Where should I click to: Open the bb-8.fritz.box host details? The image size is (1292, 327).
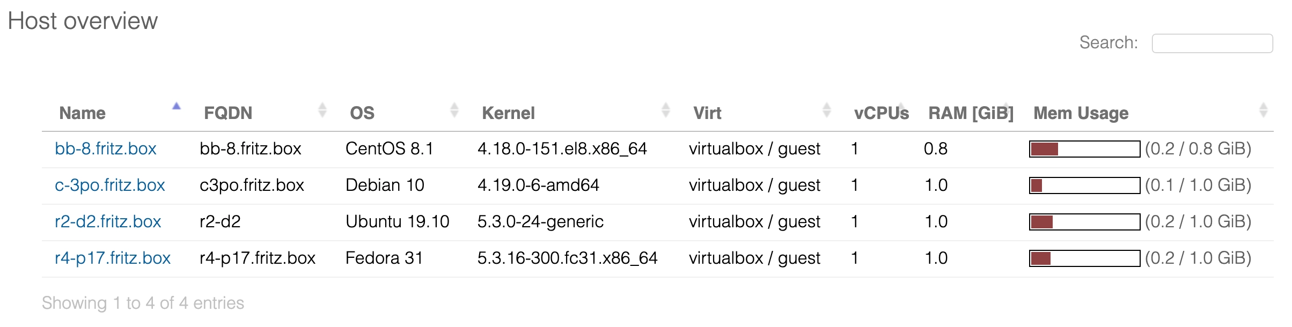105,148
